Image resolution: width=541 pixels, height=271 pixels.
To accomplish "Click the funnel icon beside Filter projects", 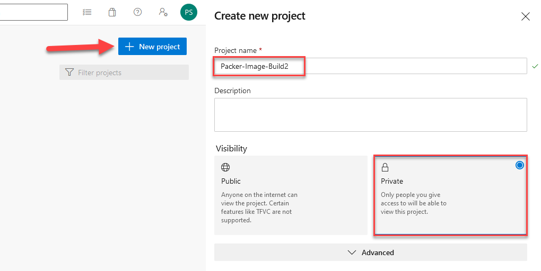I will [69, 73].
